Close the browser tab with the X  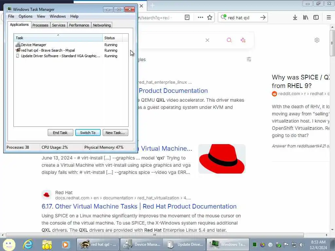[x=141, y=6]
